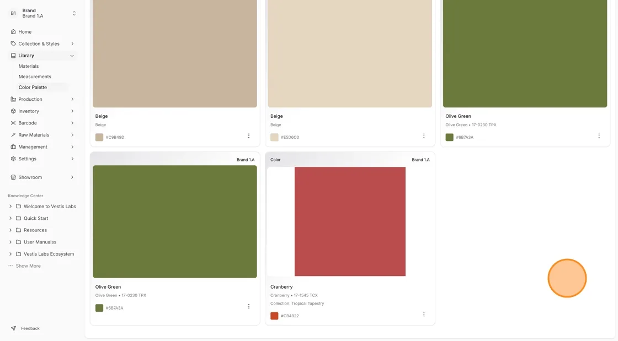Open the Vestis Labs Ecosystem entry

(x=49, y=254)
